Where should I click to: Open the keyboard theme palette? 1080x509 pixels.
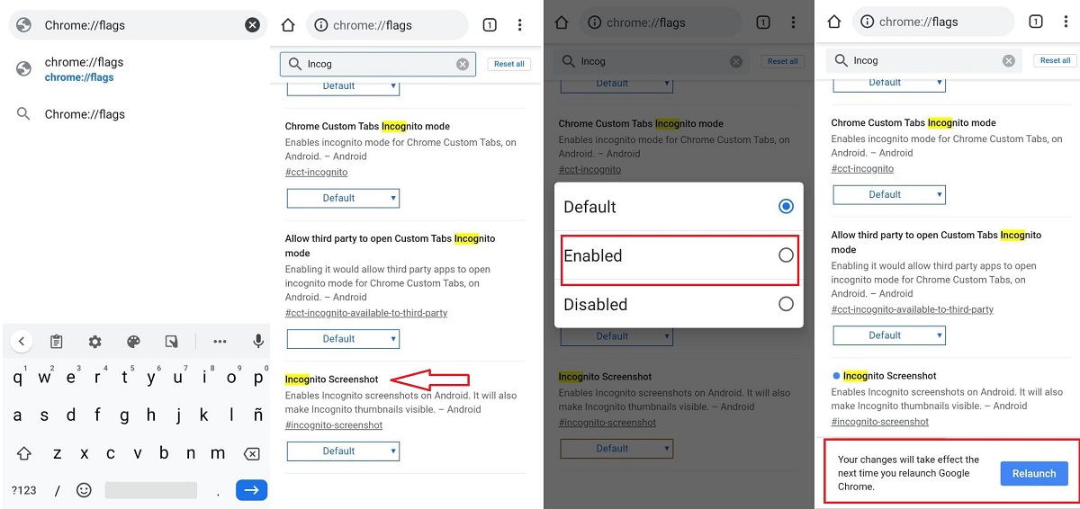coord(133,342)
